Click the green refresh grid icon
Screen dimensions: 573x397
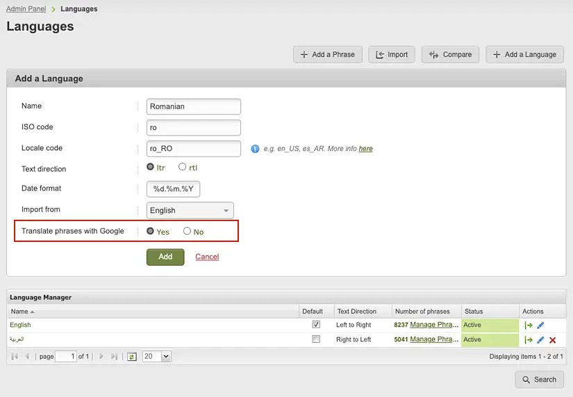click(132, 357)
